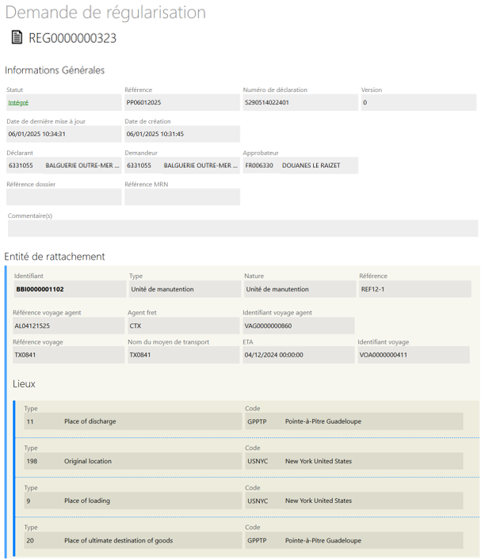The image size is (481, 560).
Task: Click the Agent fret field CTX
Action: click(182, 326)
